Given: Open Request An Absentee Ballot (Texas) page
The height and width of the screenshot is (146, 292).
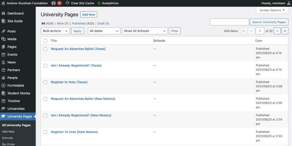Looking at the screenshot, I should coord(78,49).
